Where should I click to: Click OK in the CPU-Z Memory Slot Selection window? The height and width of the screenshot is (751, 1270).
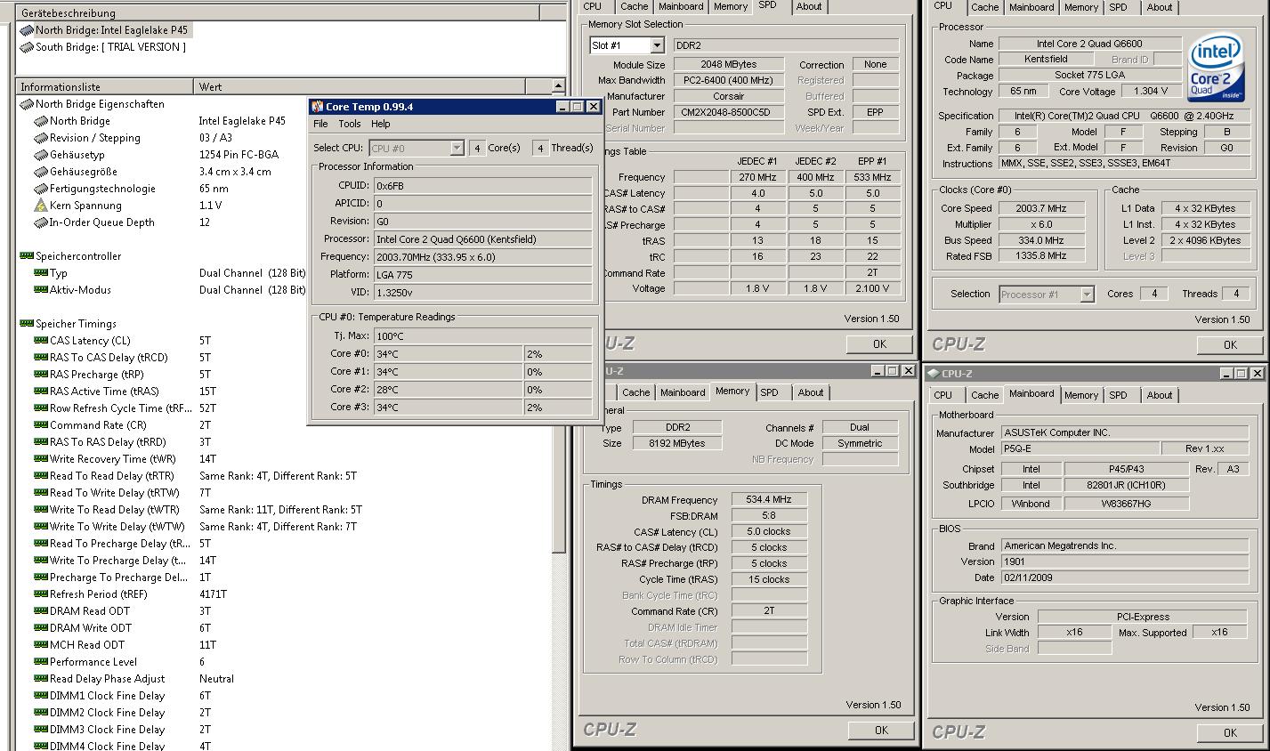click(879, 344)
